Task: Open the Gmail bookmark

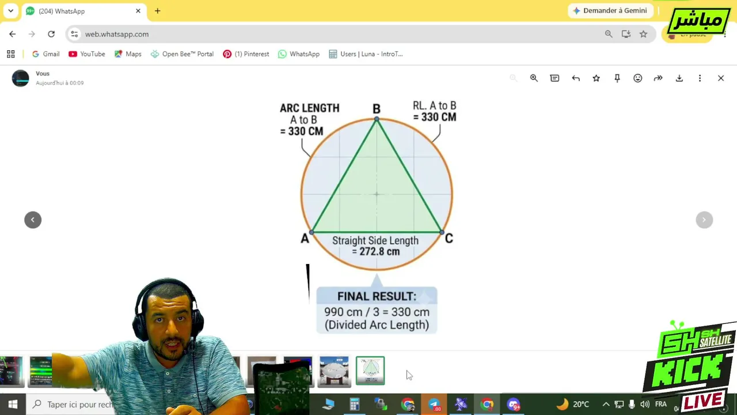Action: pos(45,54)
